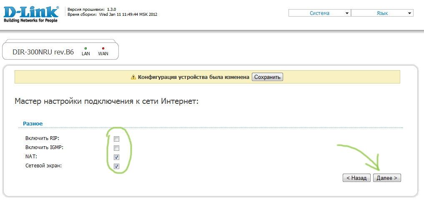Go back with the '< Назад' button
Image resolution: width=424 pixels, height=211 pixels.
356,178
